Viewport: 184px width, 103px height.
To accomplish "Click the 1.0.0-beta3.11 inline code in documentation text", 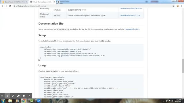I will click(x=63, y=29).
